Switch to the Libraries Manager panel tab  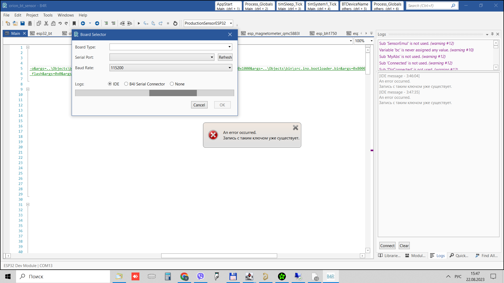[x=390, y=256]
